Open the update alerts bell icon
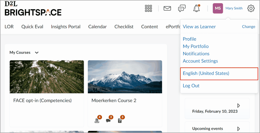This screenshot has height=133, width=260. [x=196, y=8]
